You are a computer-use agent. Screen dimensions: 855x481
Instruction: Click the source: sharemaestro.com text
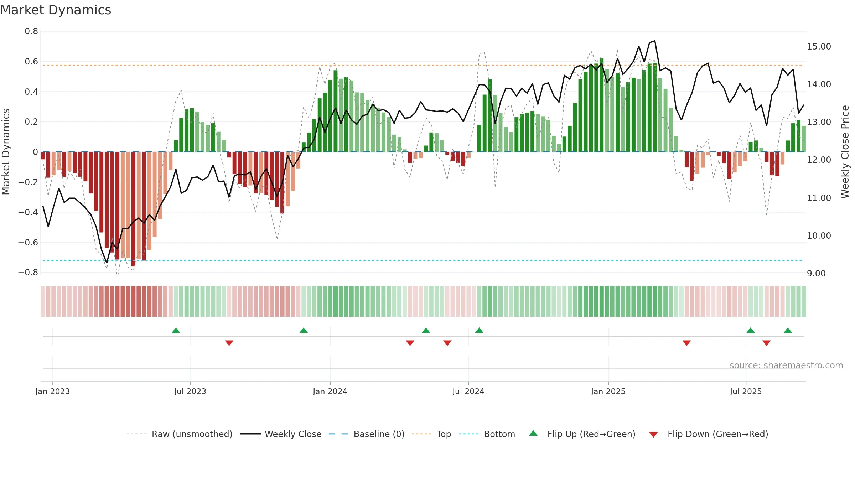(x=786, y=365)
